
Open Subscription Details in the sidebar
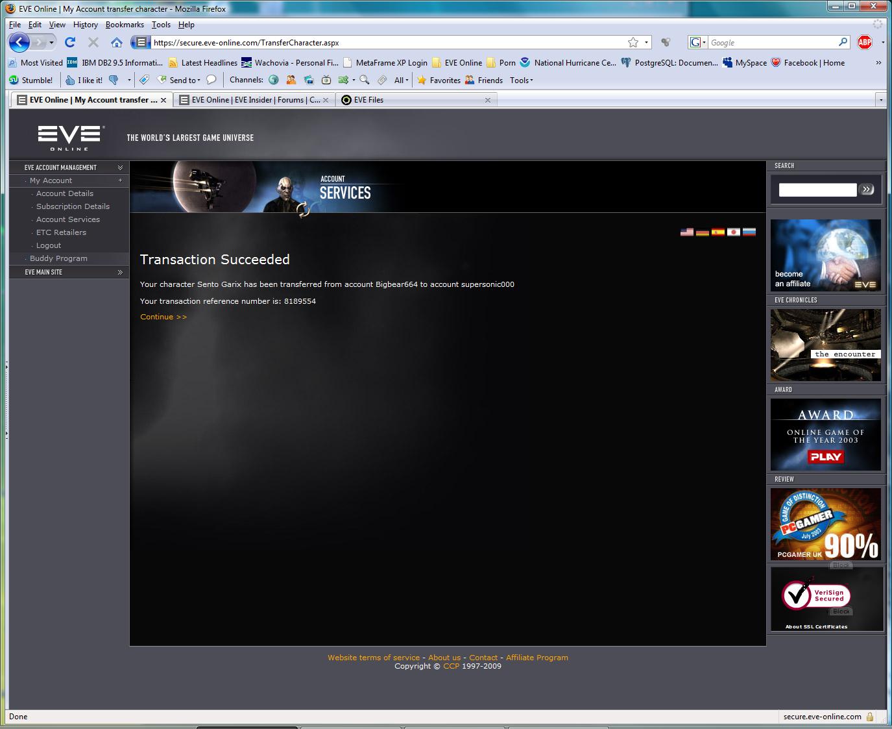click(73, 206)
